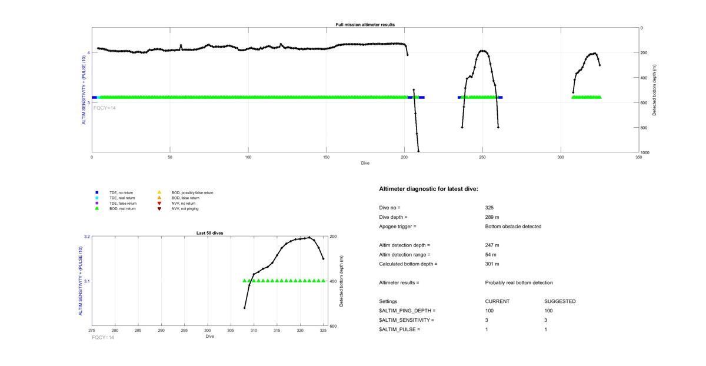Image resolution: width=706 pixels, height=366 pixels.
Task: Click the 'Altimeter results =' label
Action: [399, 283]
